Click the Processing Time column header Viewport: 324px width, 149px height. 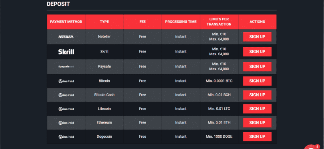click(181, 22)
